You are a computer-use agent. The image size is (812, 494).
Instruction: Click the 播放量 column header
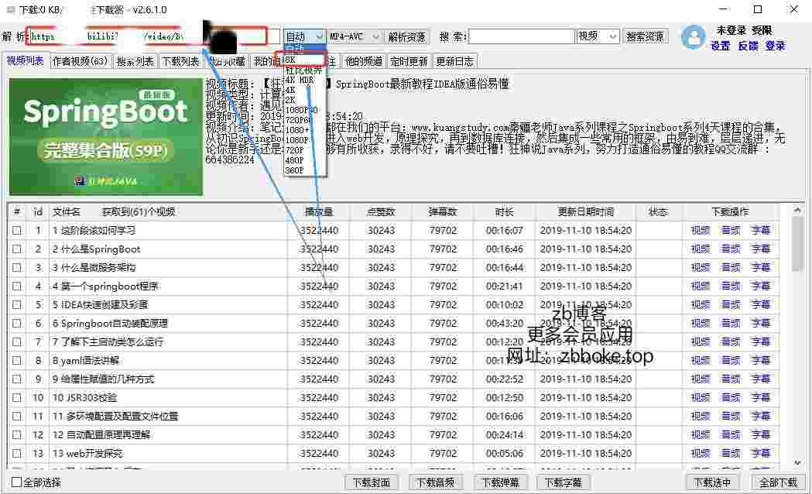(x=319, y=212)
